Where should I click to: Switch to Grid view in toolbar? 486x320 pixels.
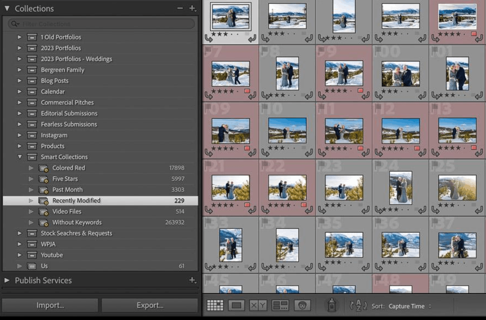(215, 305)
